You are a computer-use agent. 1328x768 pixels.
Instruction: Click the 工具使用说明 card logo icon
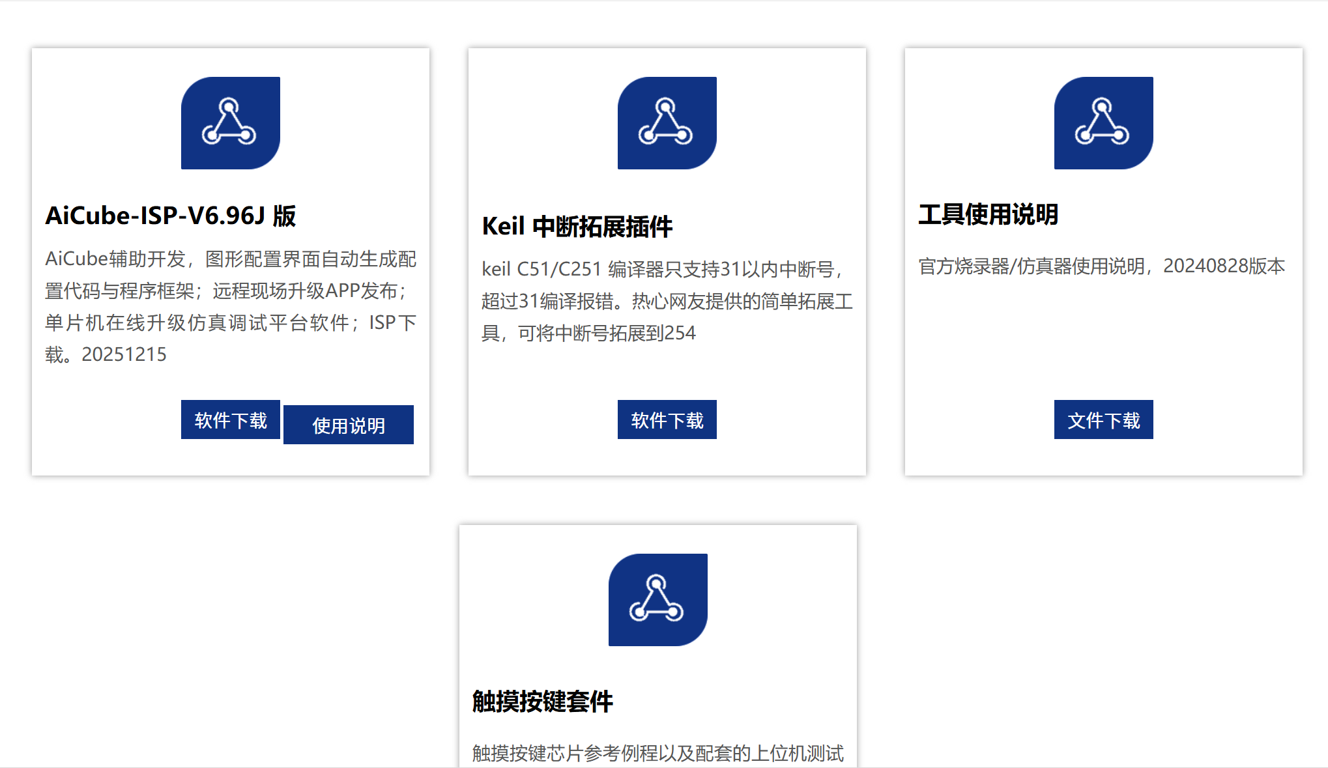(x=1103, y=122)
